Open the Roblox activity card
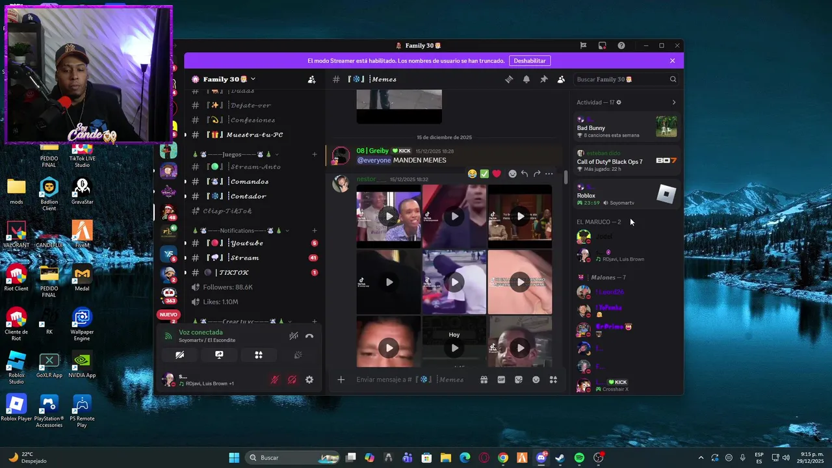Viewport: 832px width, 468px height. click(x=627, y=195)
